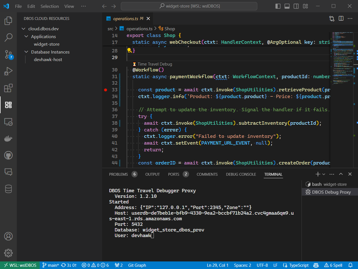Open the Extensions view
Image resolution: width=358 pixels, height=269 pixels.
click(x=8, y=88)
